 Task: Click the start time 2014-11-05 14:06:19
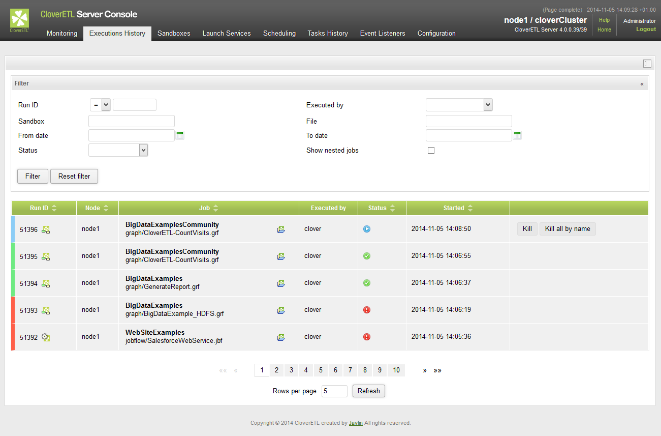pos(441,310)
